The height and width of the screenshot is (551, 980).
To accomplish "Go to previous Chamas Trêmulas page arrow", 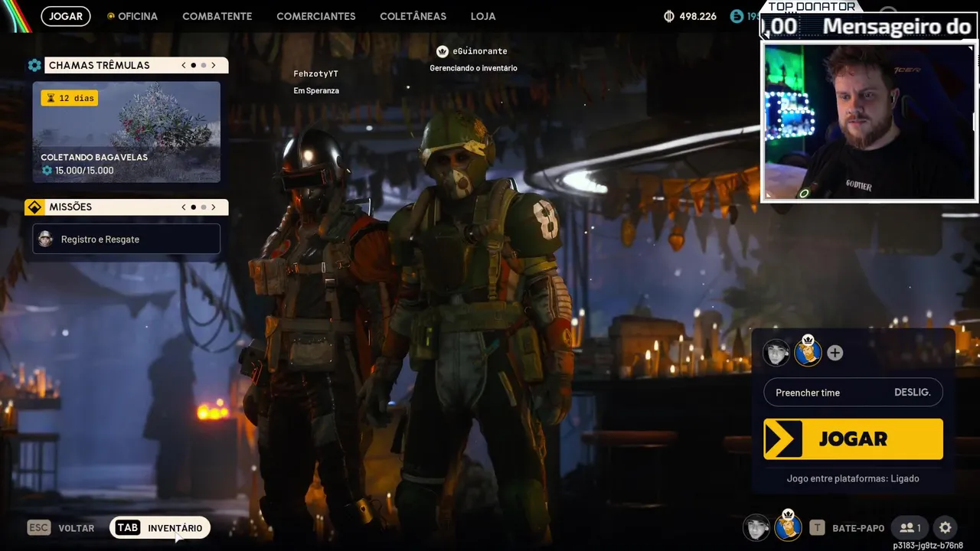I will coord(184,66).
